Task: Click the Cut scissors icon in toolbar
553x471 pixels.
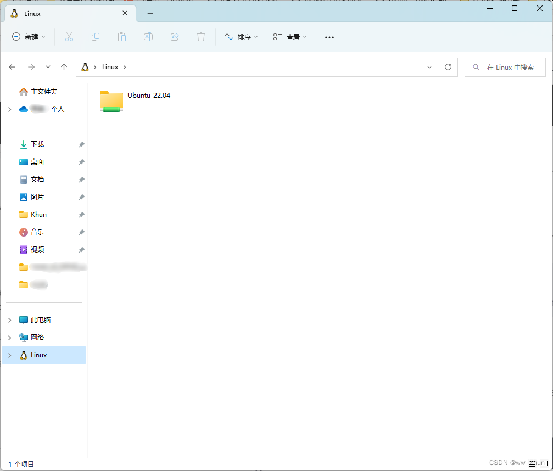Action: 69,37
